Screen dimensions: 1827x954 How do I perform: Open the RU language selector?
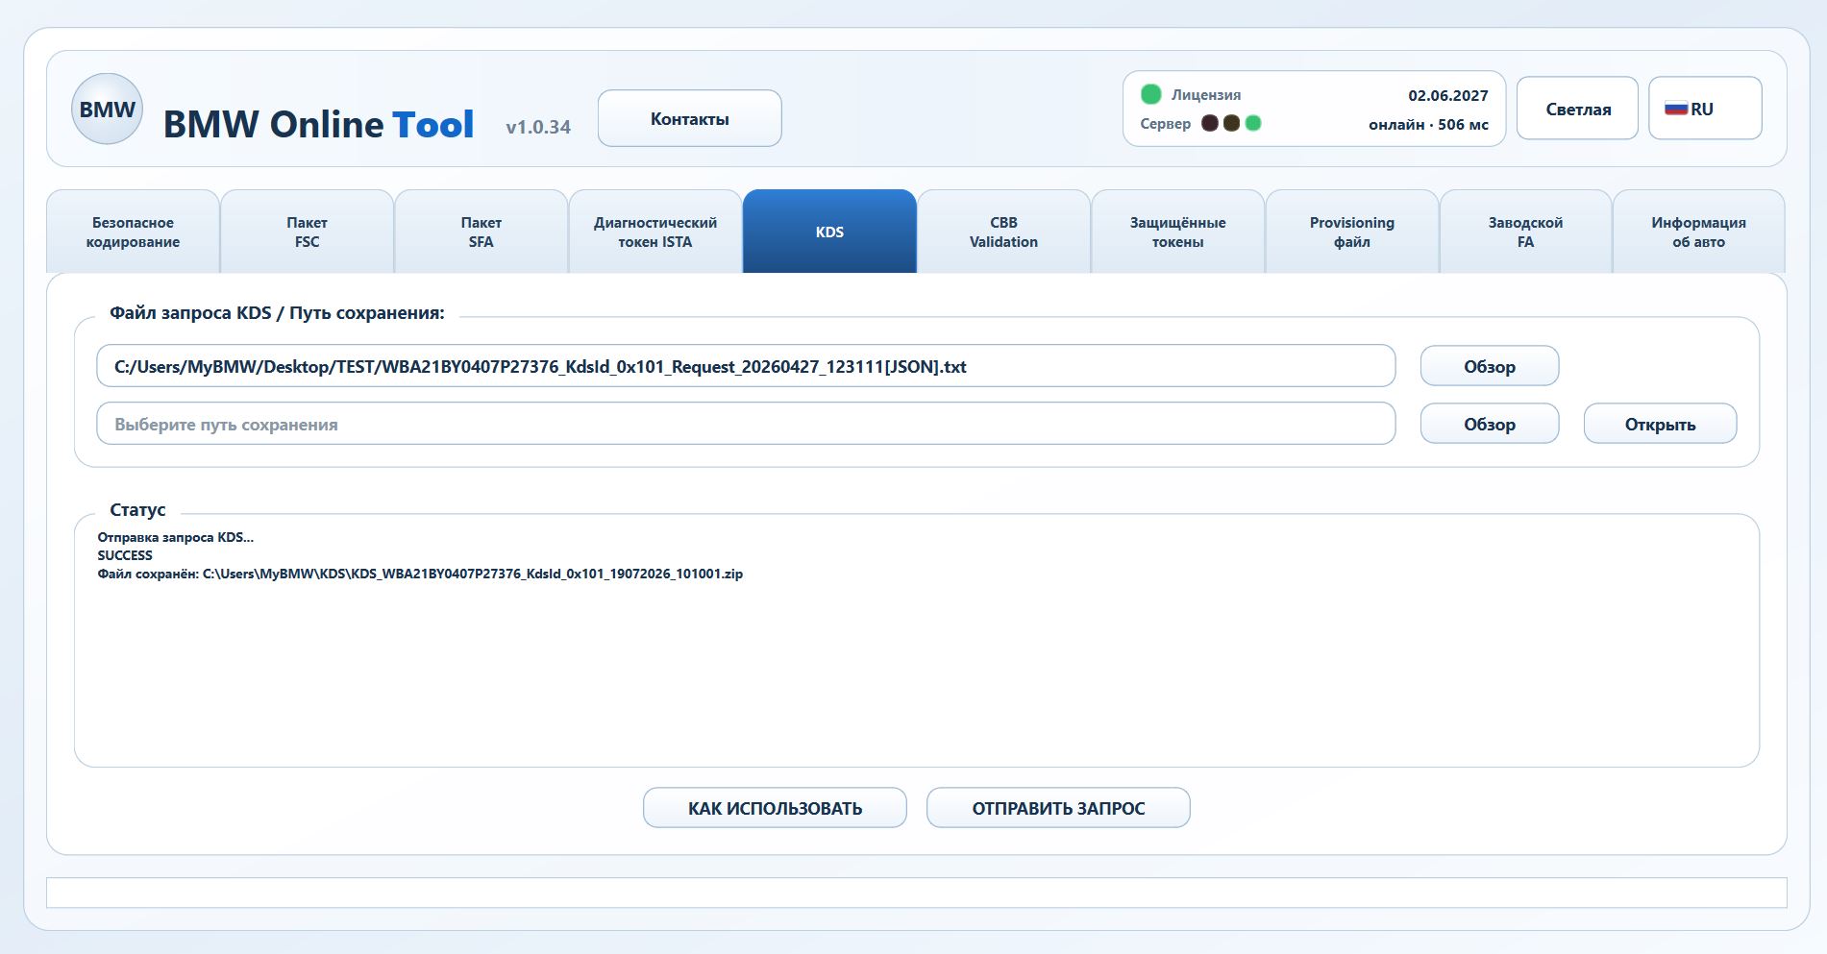click(1705, 109)
